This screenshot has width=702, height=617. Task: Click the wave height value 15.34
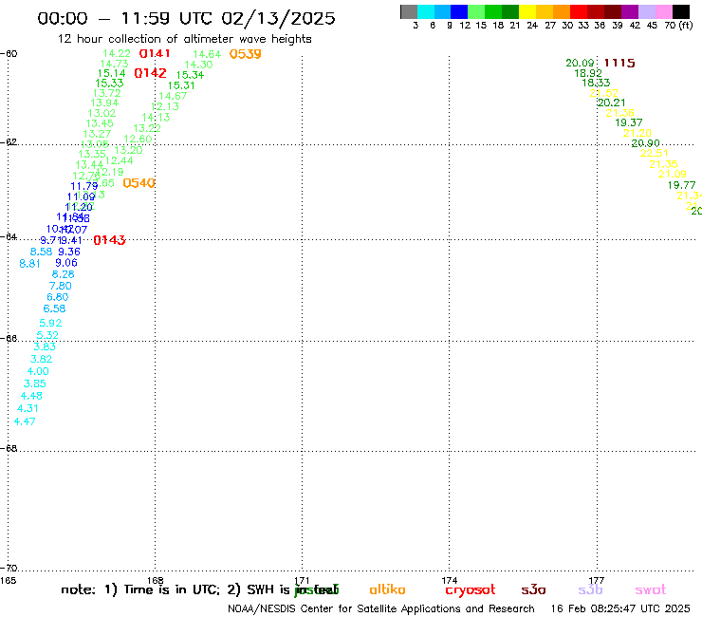coord(191,75)
